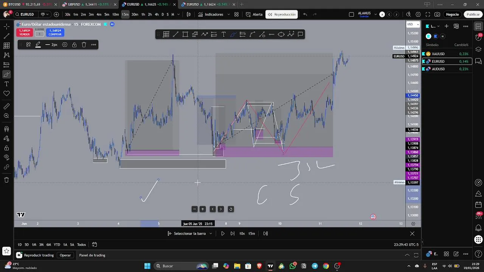Click the horizontal line tool in favorites toolbar
The width and height of the screenshot is (484, 272).
click(x=271, y=34)
